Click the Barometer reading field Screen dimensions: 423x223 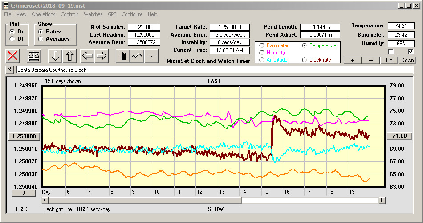(401, 35)
